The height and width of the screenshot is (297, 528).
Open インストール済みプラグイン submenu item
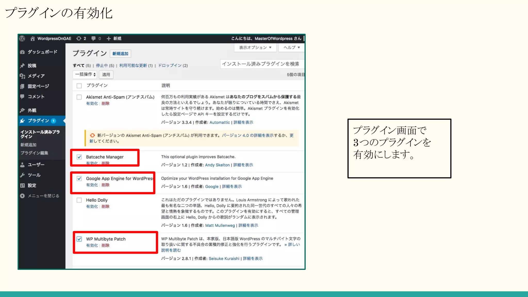click(x=40, y=134)
